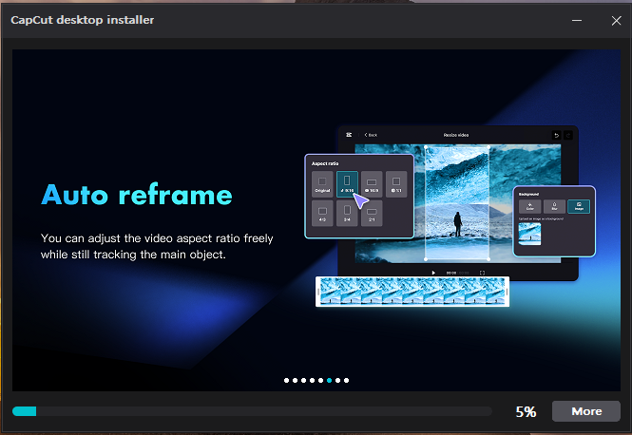Select the seventh slideshow pagination dot
This screenshot has height=435, width=632.
click(x=337, y=380)
